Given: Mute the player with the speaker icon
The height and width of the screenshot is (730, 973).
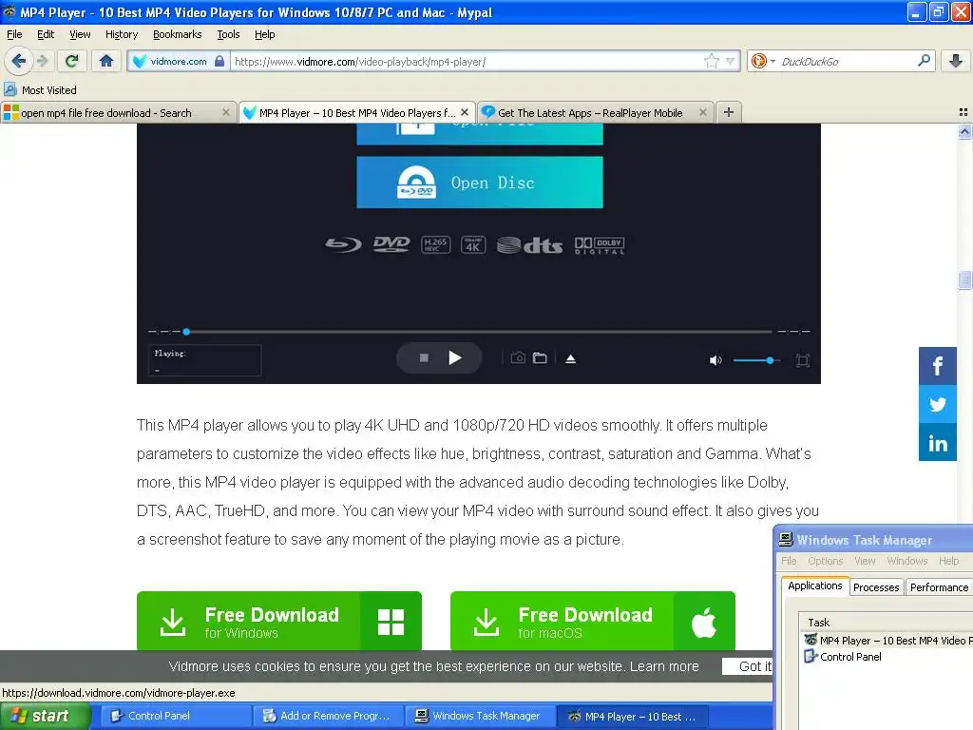Looking at the screenshot, I should [x=715, y=360].
